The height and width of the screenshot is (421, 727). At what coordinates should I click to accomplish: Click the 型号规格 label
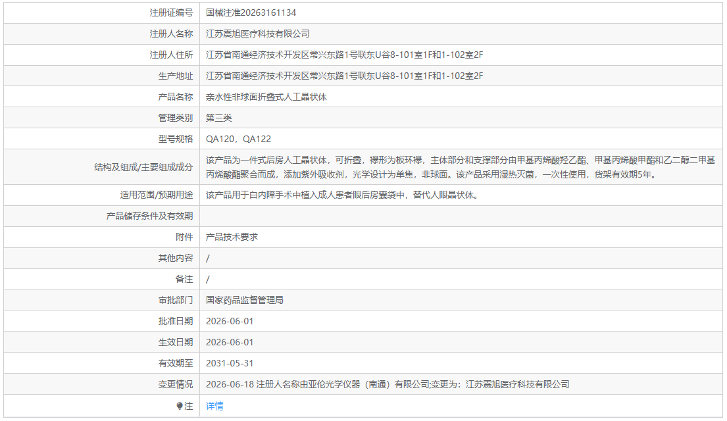tap(176, 139)
